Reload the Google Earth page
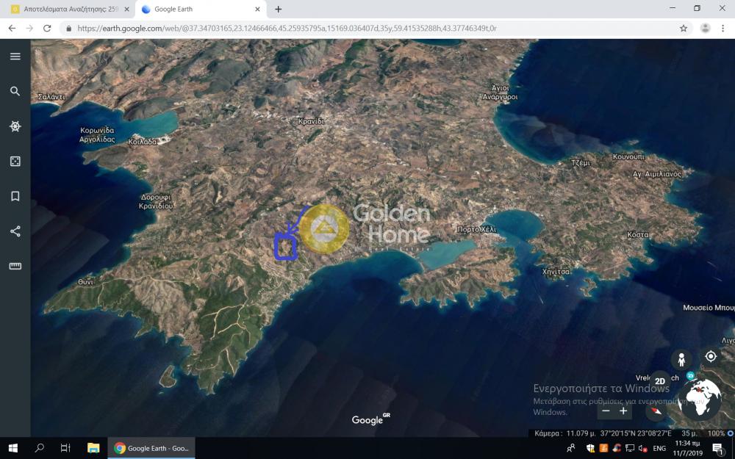Viewport: 735px width, 459px height. click(47, 28)
